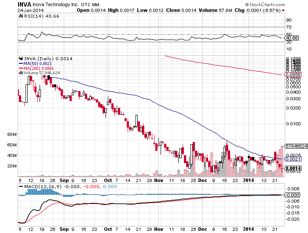Click the RSI 90 level label

click(x=289, y=20)
